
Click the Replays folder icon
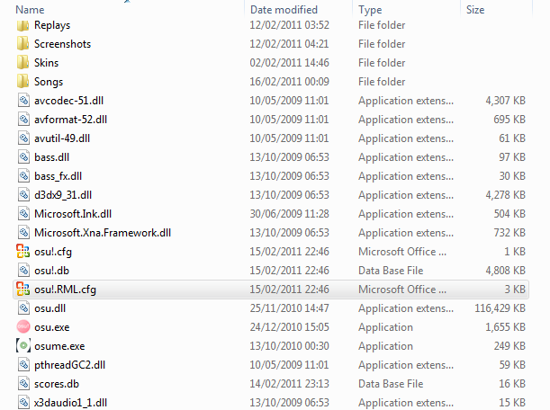[23, 25]
